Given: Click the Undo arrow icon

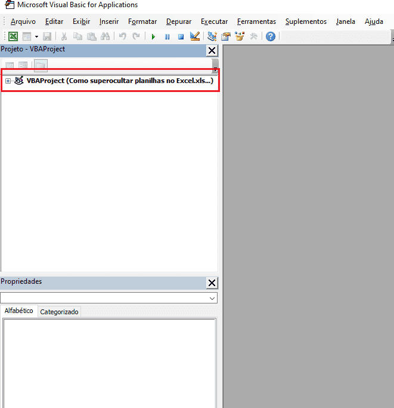Looking at the screenshot, I should point(123,36).
